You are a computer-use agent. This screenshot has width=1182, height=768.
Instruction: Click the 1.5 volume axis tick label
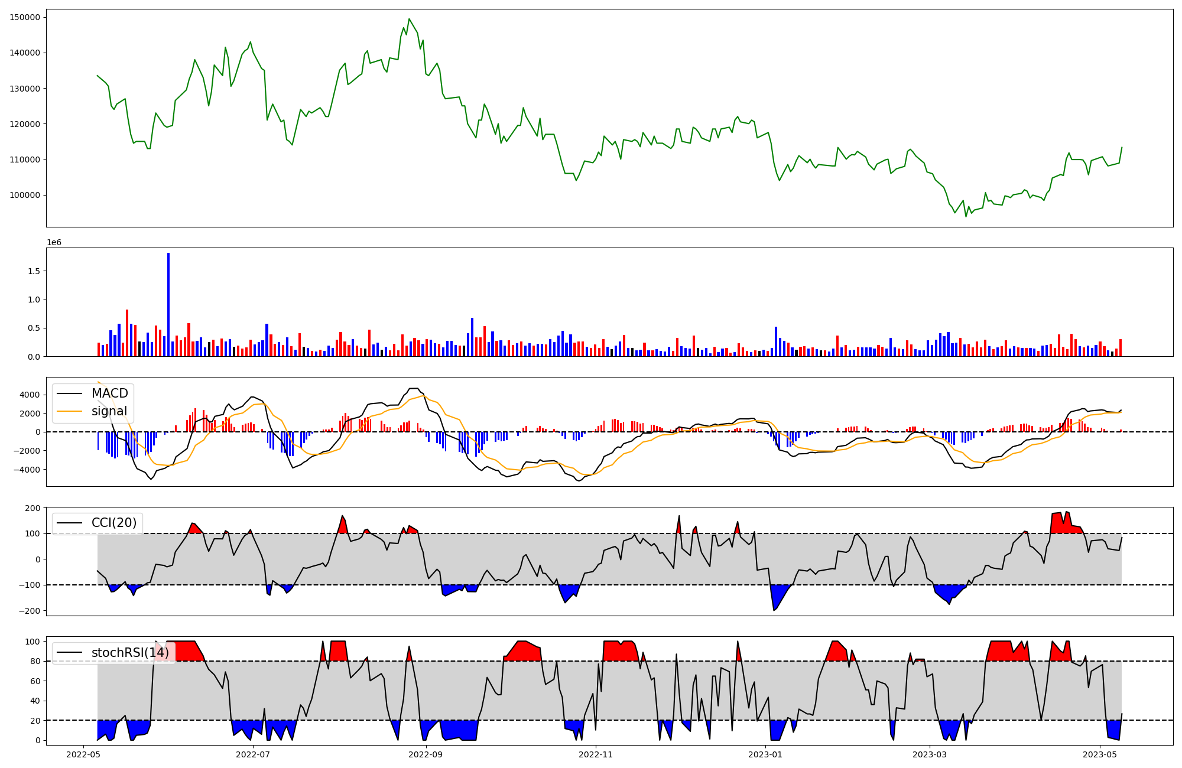(x=34, y=271)
